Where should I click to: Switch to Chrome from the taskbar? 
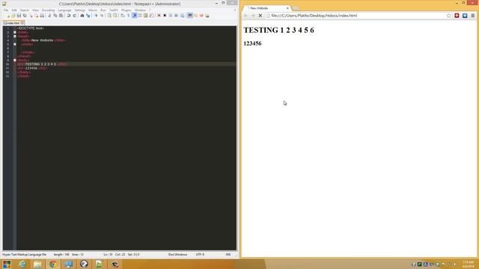coord(53,264)
